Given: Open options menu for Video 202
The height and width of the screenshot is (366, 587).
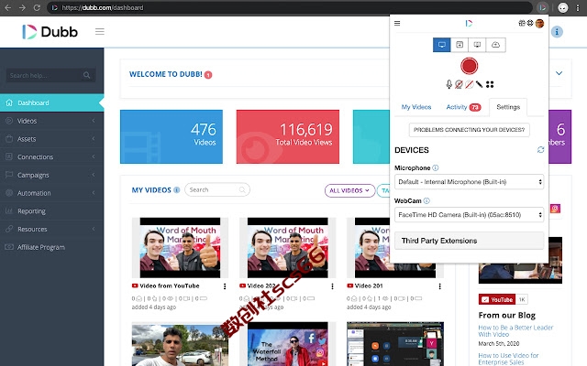Looking at the screenshot, I should pos(332,286).
